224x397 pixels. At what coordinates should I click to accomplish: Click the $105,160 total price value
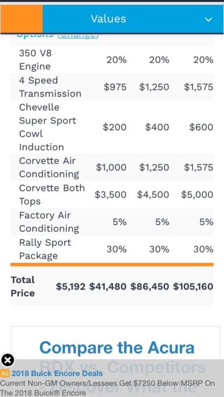193,287
